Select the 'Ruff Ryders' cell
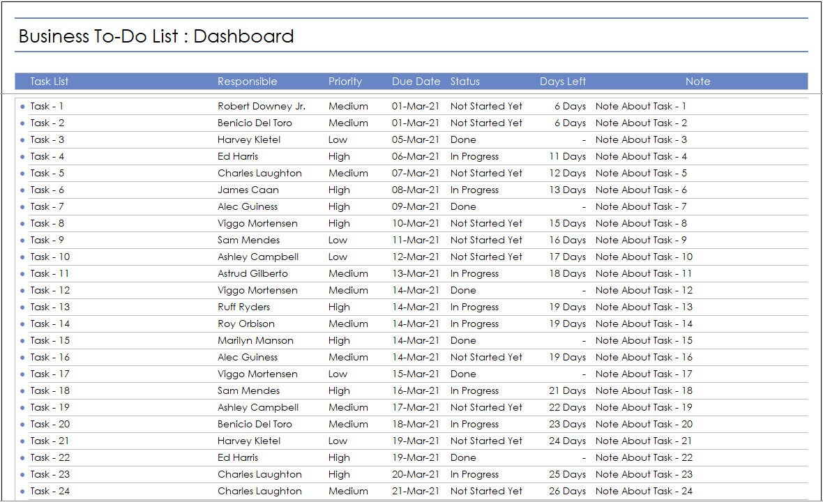Viewport: 823px width, 502px height. (243, 307)
